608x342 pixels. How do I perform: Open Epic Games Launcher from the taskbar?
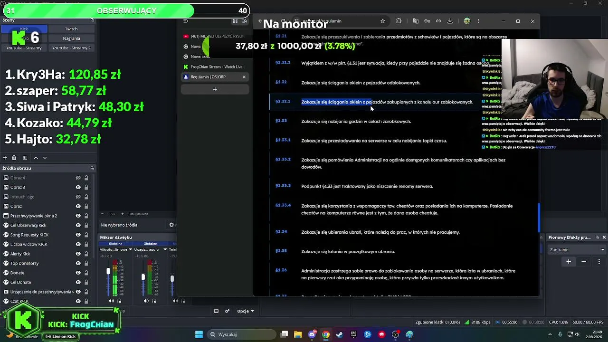(x=353, y=334)
